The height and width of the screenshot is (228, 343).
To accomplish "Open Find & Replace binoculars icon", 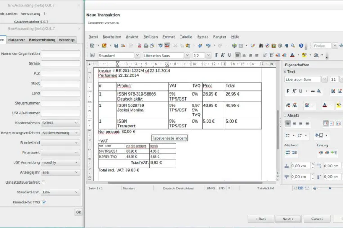I will coord(261,45).
